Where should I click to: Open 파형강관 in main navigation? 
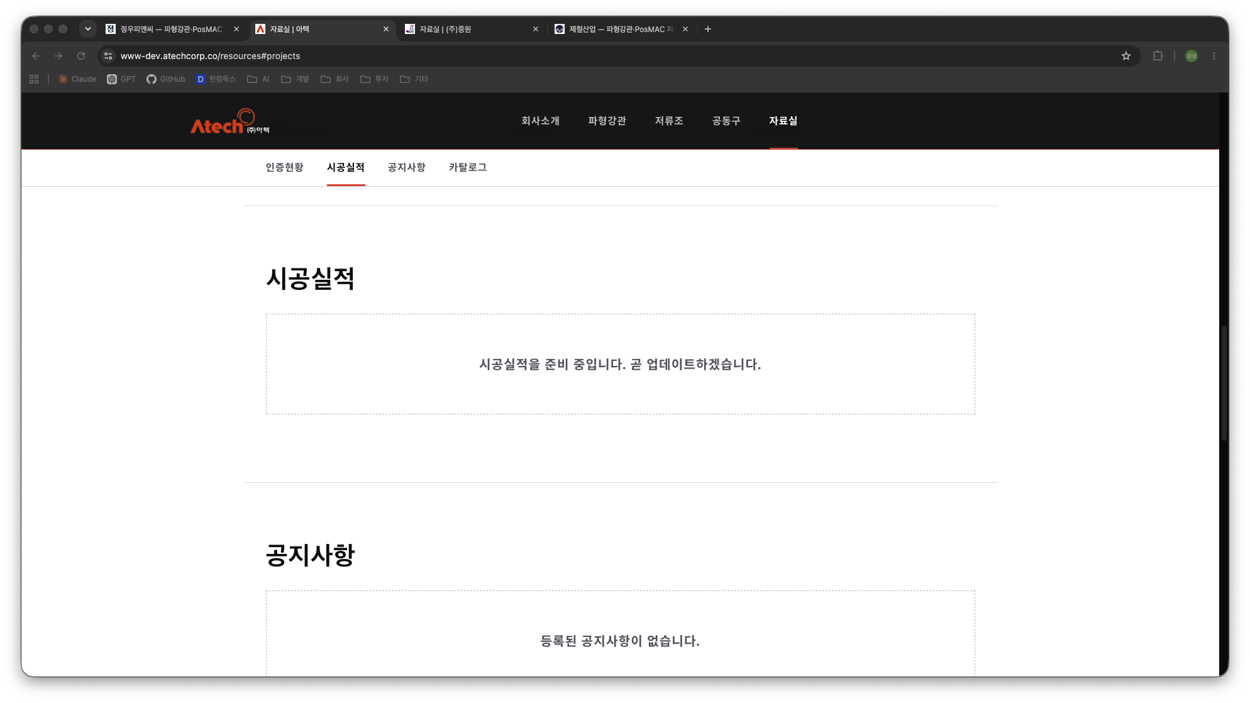tap(607, 121)
